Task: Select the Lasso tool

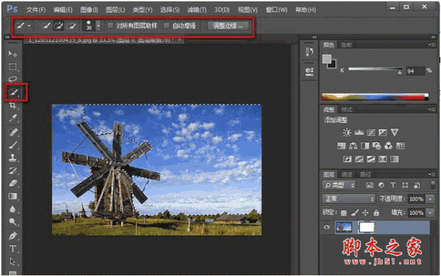Action: pyautogui.click(x=12, y=79)
